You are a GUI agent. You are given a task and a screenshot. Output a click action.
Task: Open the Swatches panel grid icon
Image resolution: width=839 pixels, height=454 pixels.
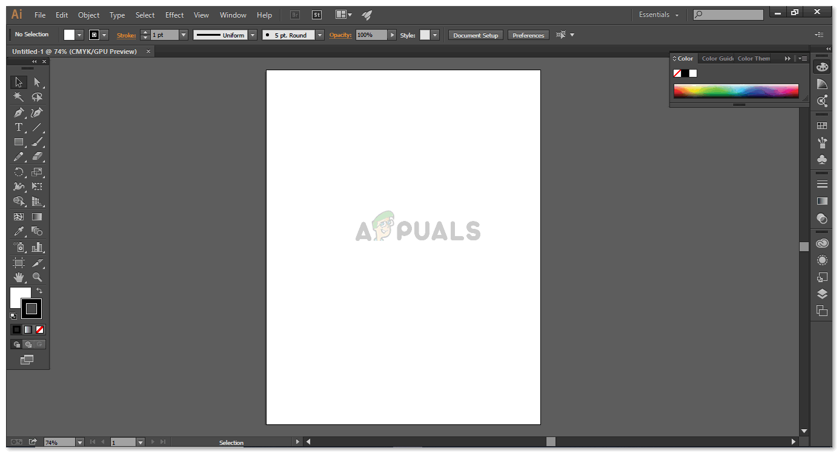click(822, 126)
